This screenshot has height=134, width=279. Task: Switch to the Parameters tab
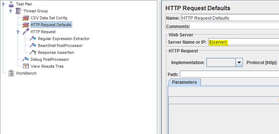coord(184,82)
